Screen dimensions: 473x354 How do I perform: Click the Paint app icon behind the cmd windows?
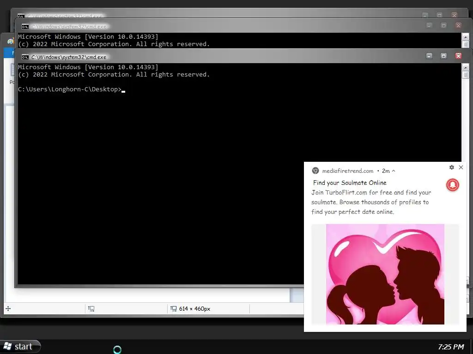pyautogui.click(x=11, y=41)
